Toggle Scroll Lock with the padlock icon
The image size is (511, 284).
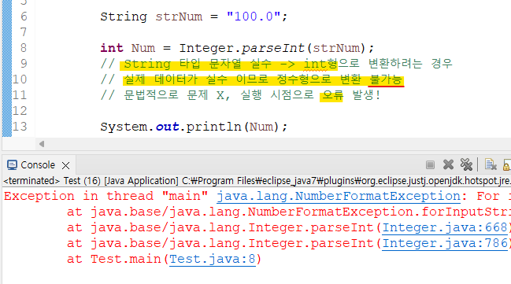507,164
